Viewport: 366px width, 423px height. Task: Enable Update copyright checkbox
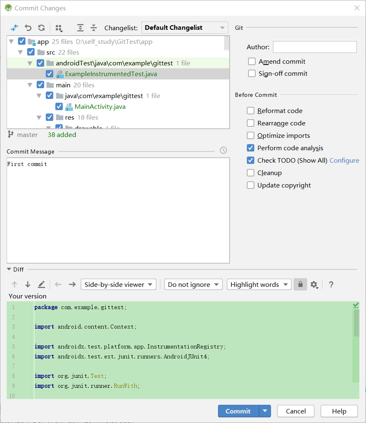tap(251, 185)
